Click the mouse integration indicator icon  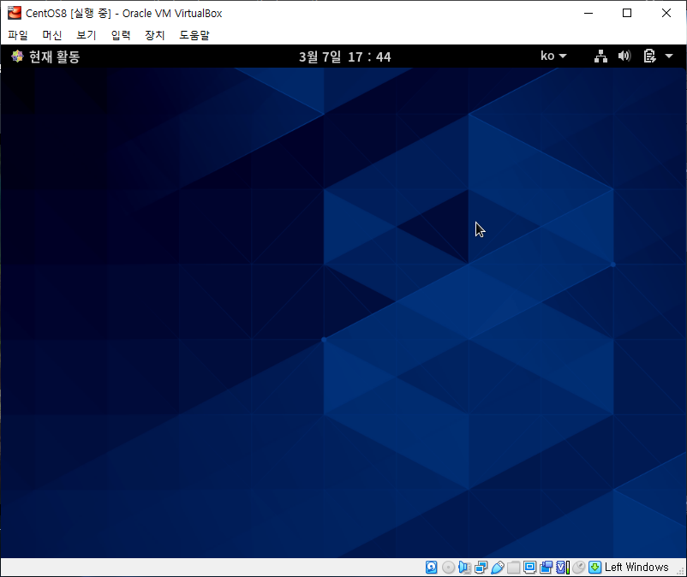point(579,568)
